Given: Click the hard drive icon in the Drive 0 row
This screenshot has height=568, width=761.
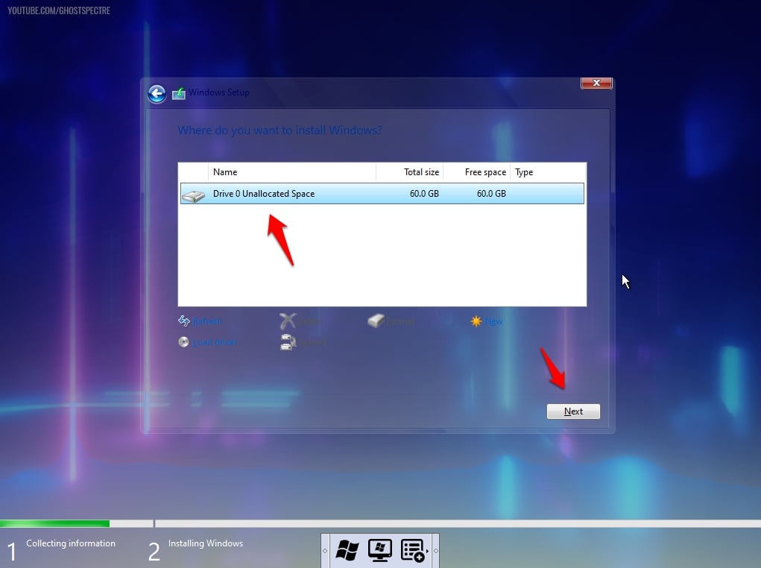Looking at the screenshot, I should (x=194, y=195).
